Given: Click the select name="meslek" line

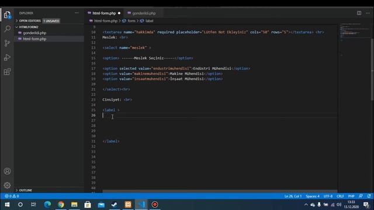Looking at the screenshot, I should click(127, 48).
